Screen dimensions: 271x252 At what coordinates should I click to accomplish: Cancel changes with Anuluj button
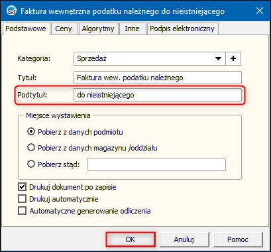[184, 239]
